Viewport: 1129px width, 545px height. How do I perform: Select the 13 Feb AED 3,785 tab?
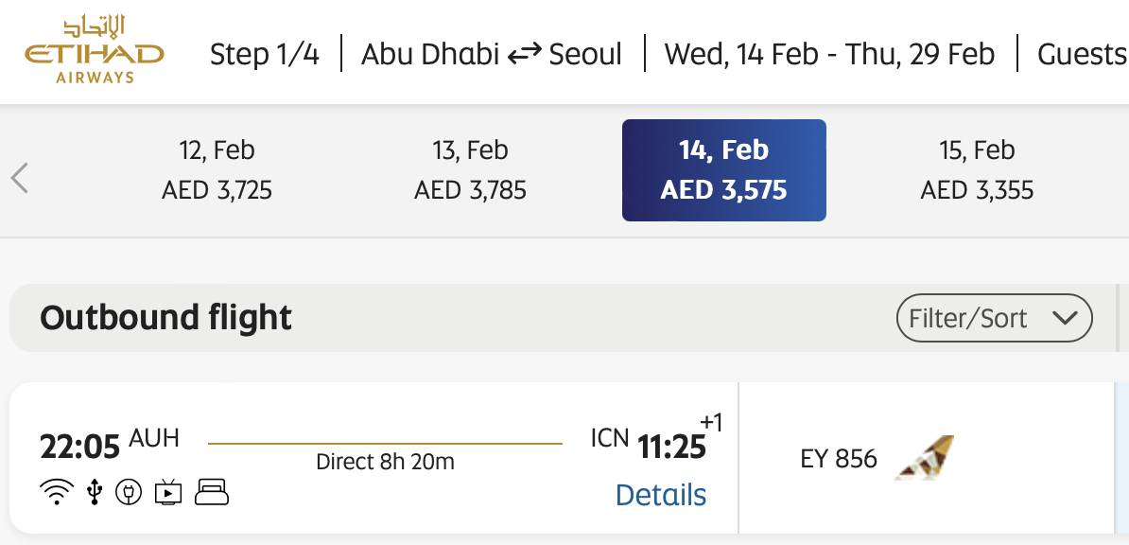[470, 170]
